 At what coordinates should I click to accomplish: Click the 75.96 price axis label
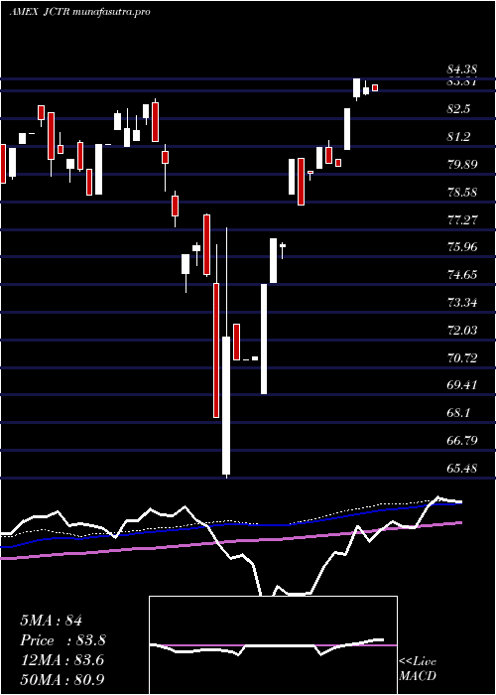tap(462, 247)
